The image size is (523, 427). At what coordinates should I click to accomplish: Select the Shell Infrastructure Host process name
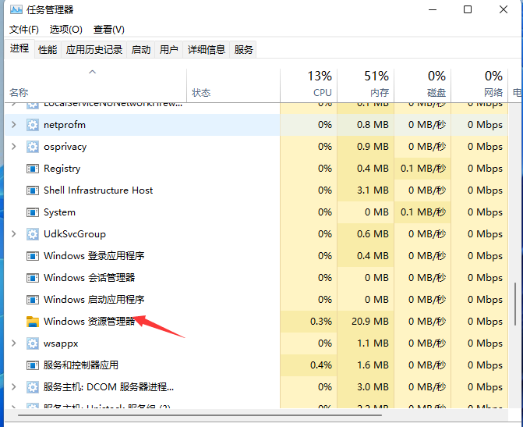(x=98, y=190)
